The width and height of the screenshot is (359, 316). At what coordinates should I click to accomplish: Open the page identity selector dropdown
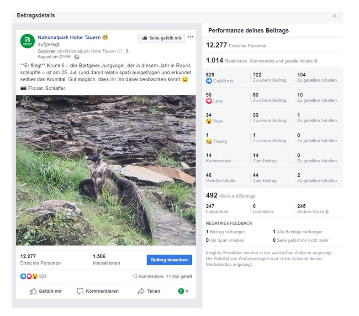pos(183,291)
